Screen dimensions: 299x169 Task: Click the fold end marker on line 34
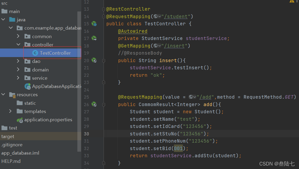coord(104,163)
